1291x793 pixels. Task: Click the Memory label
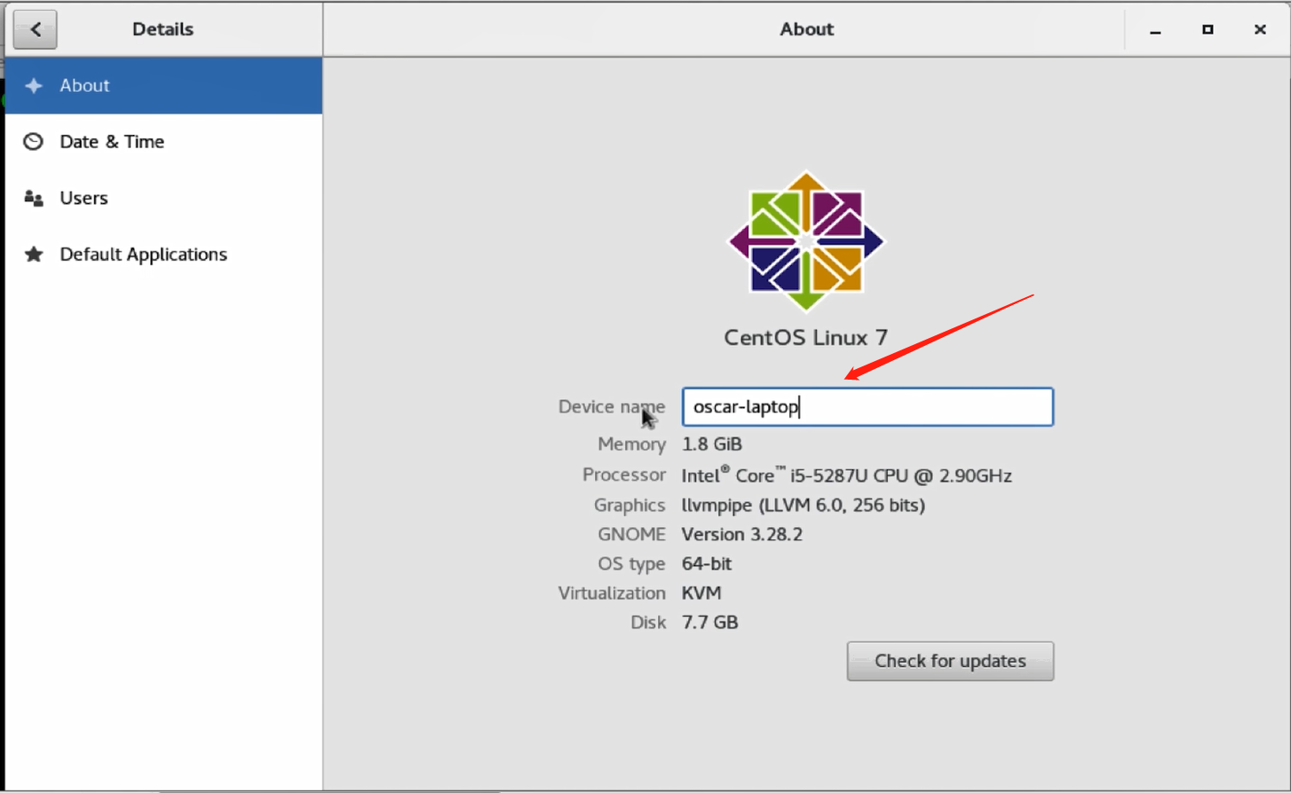(x=631, y=444)
